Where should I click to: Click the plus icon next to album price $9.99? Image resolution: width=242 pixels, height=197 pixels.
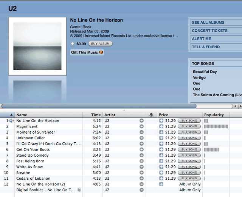point(72,44)
